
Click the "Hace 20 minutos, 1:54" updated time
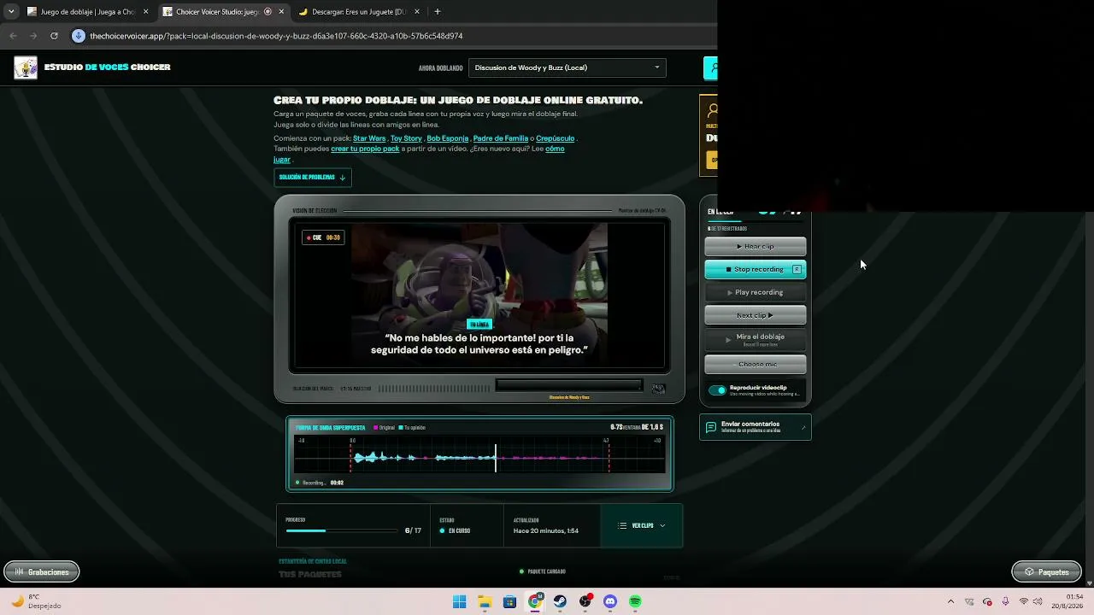click(546, 531)
